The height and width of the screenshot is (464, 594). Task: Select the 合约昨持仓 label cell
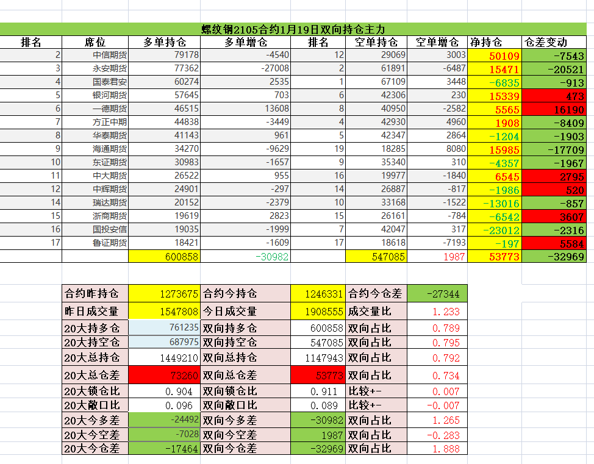(95, 293)
